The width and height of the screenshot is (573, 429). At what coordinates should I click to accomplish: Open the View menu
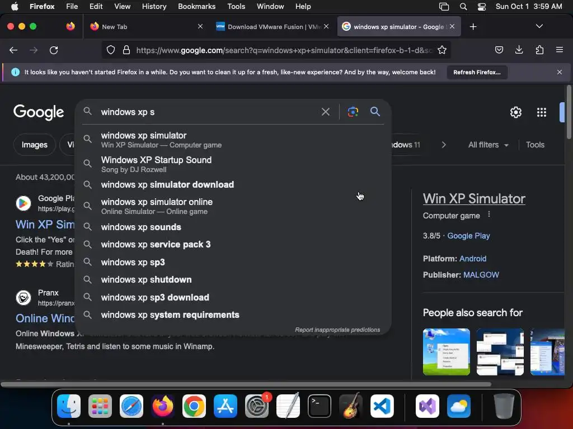(122, 7)
